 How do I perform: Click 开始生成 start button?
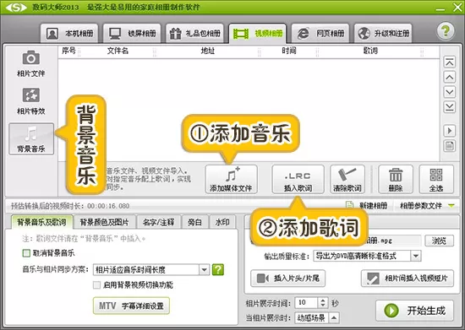coord(415,311)
